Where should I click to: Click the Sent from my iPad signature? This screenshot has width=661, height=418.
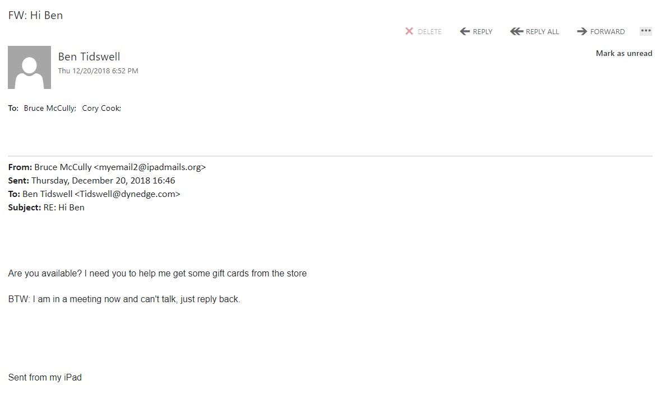[x=45, y=378]
